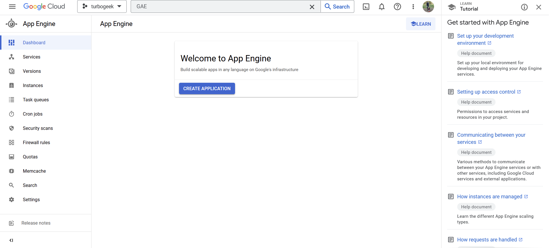
Task: Click the sidebar Search magnifier icon
Action: (11, 185)
